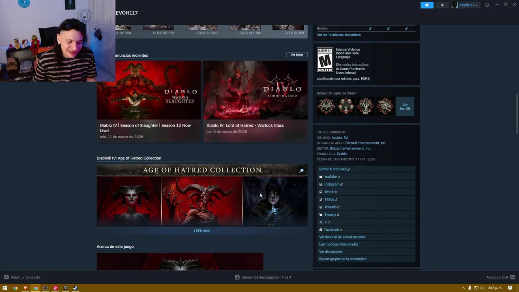Click the X logo icon
Screen dimensions: 519x292
(321, 222)
